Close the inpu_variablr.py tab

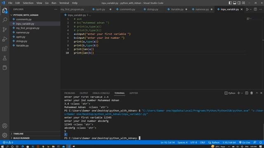[x=242, y=9]
